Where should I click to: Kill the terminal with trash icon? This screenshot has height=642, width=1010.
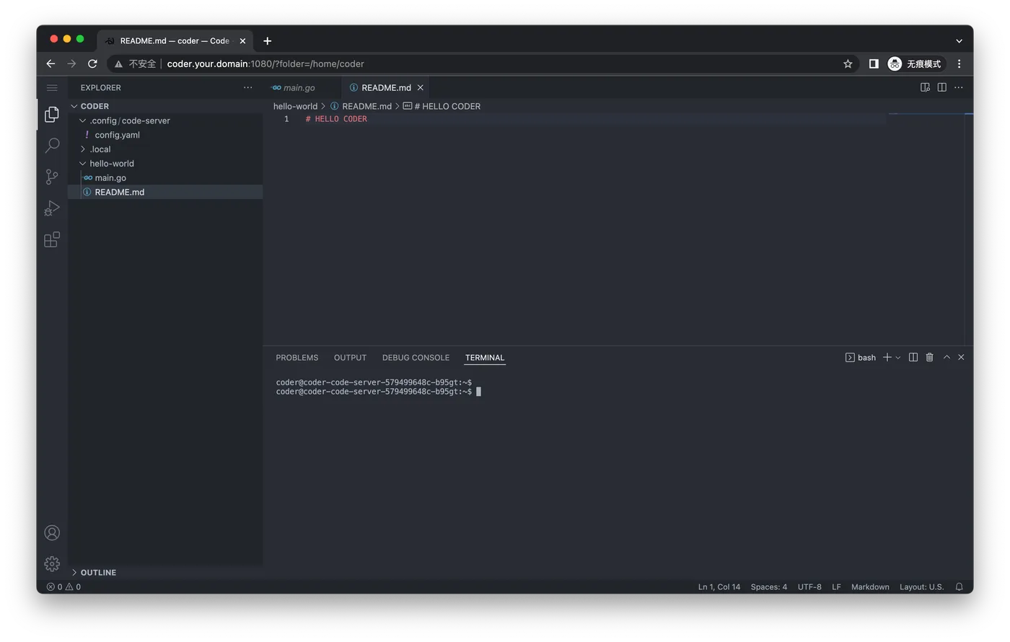(x=929, y=357)
